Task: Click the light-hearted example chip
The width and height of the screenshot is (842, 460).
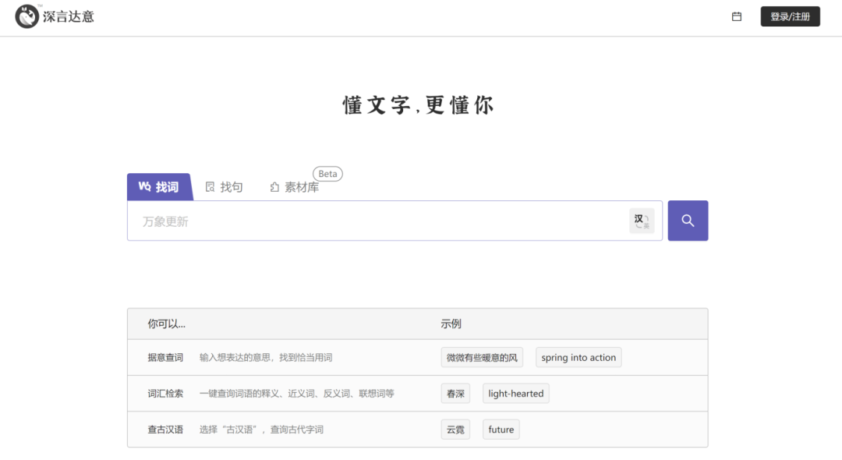Action: [x=515, y=394]
